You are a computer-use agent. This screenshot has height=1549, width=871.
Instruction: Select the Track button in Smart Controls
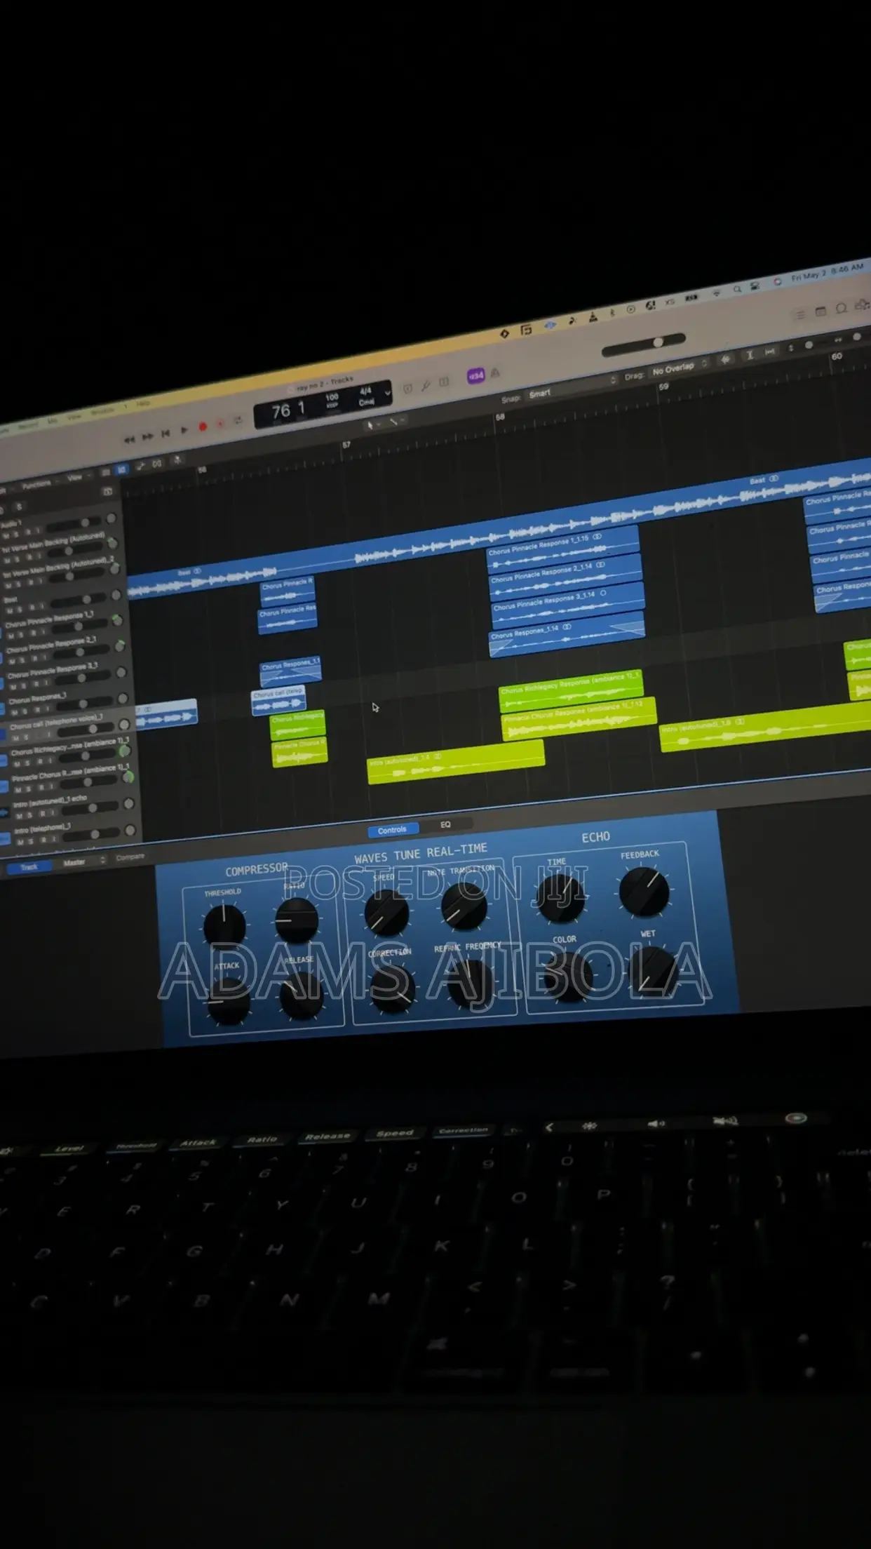(29, 868)
